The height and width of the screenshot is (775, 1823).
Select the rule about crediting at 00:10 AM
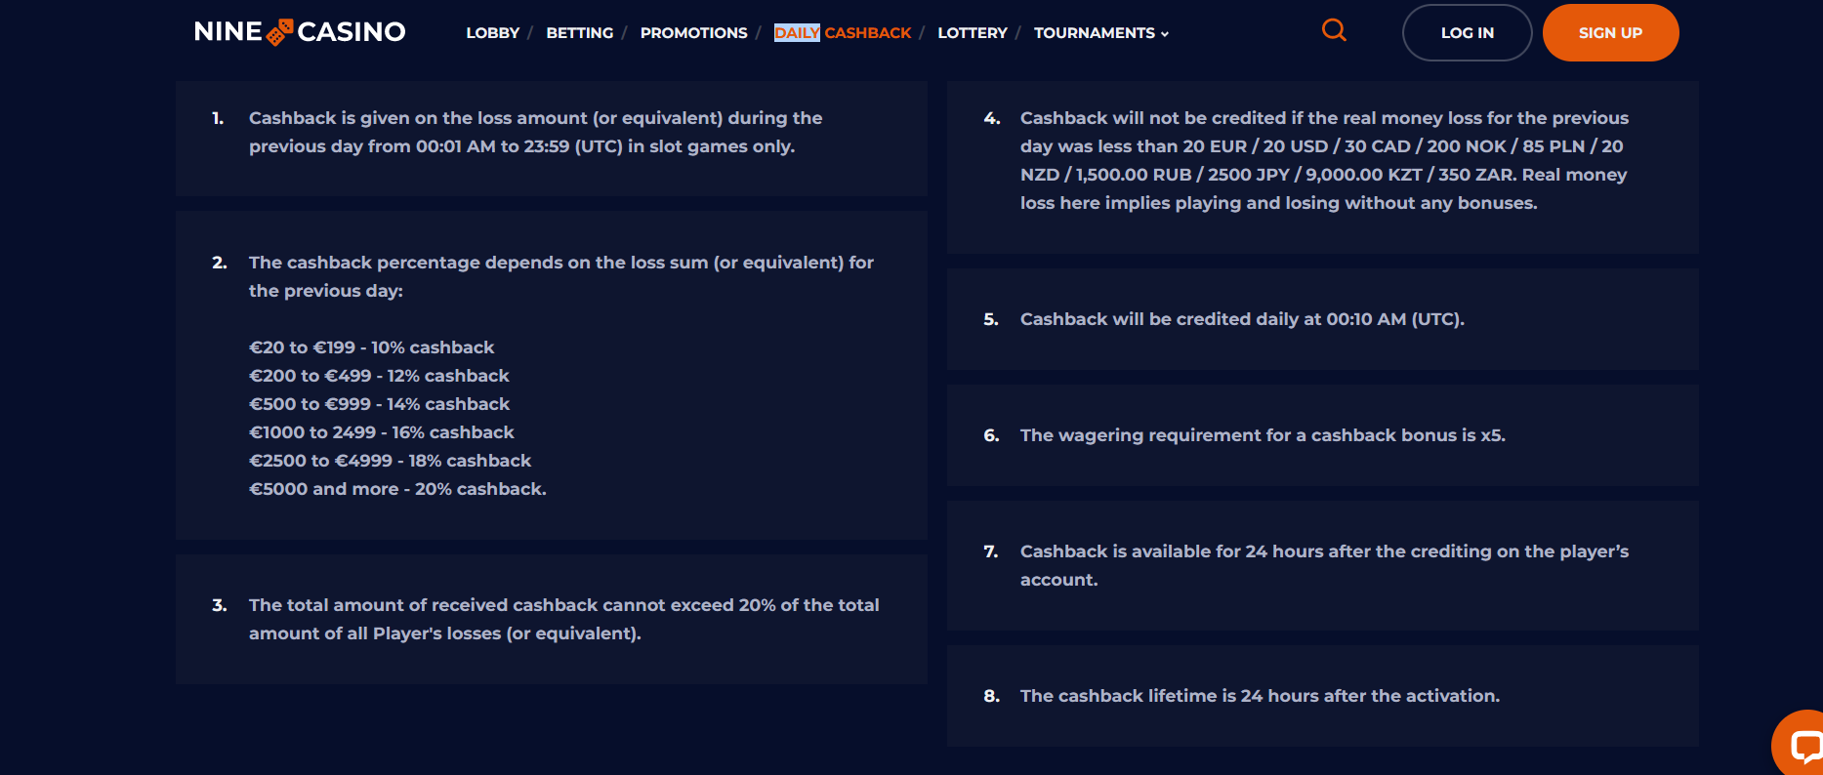[1323, 319]
